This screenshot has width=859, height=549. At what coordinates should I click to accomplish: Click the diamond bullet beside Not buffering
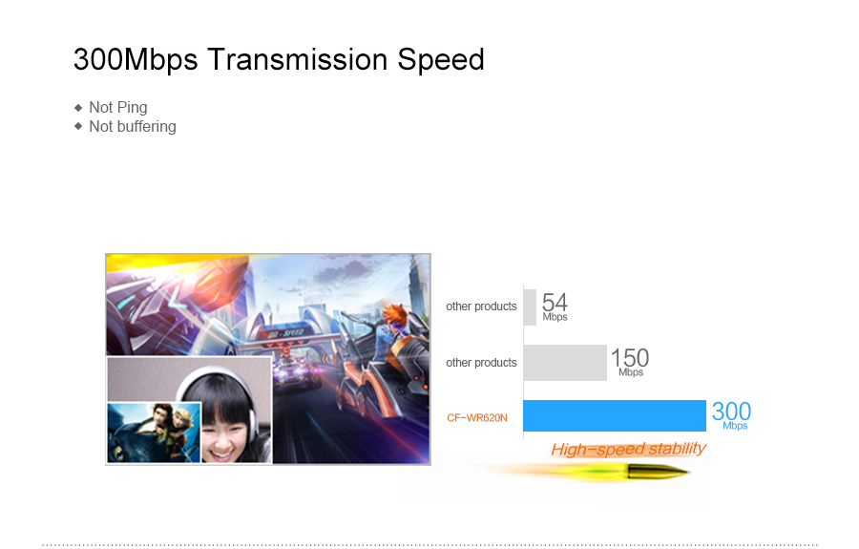click(78, 126)
